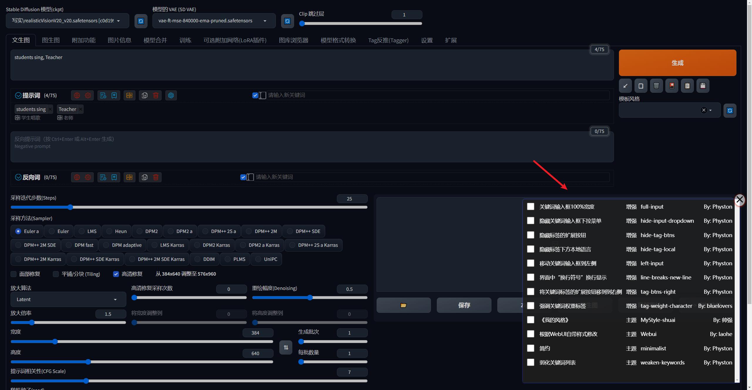The width and height of the screenshot is (752, 390).
Task: Refresh the Stable Diffusion checkpoint list
Action: (x=141, y=21)
